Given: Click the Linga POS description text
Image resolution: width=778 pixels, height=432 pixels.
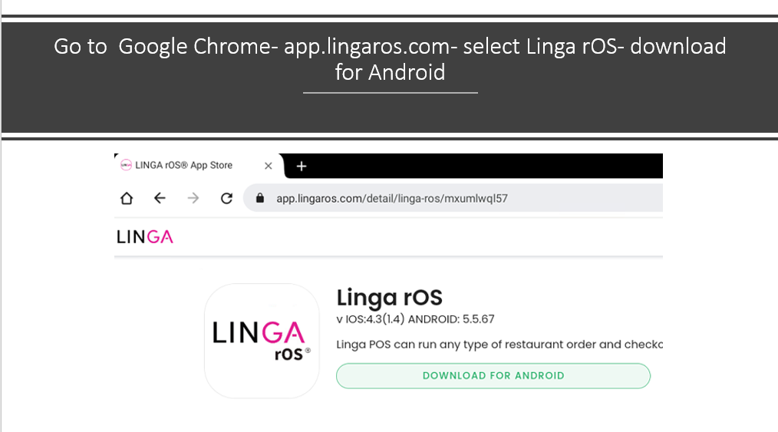Looking at the screenshot, I should [499, 345].
